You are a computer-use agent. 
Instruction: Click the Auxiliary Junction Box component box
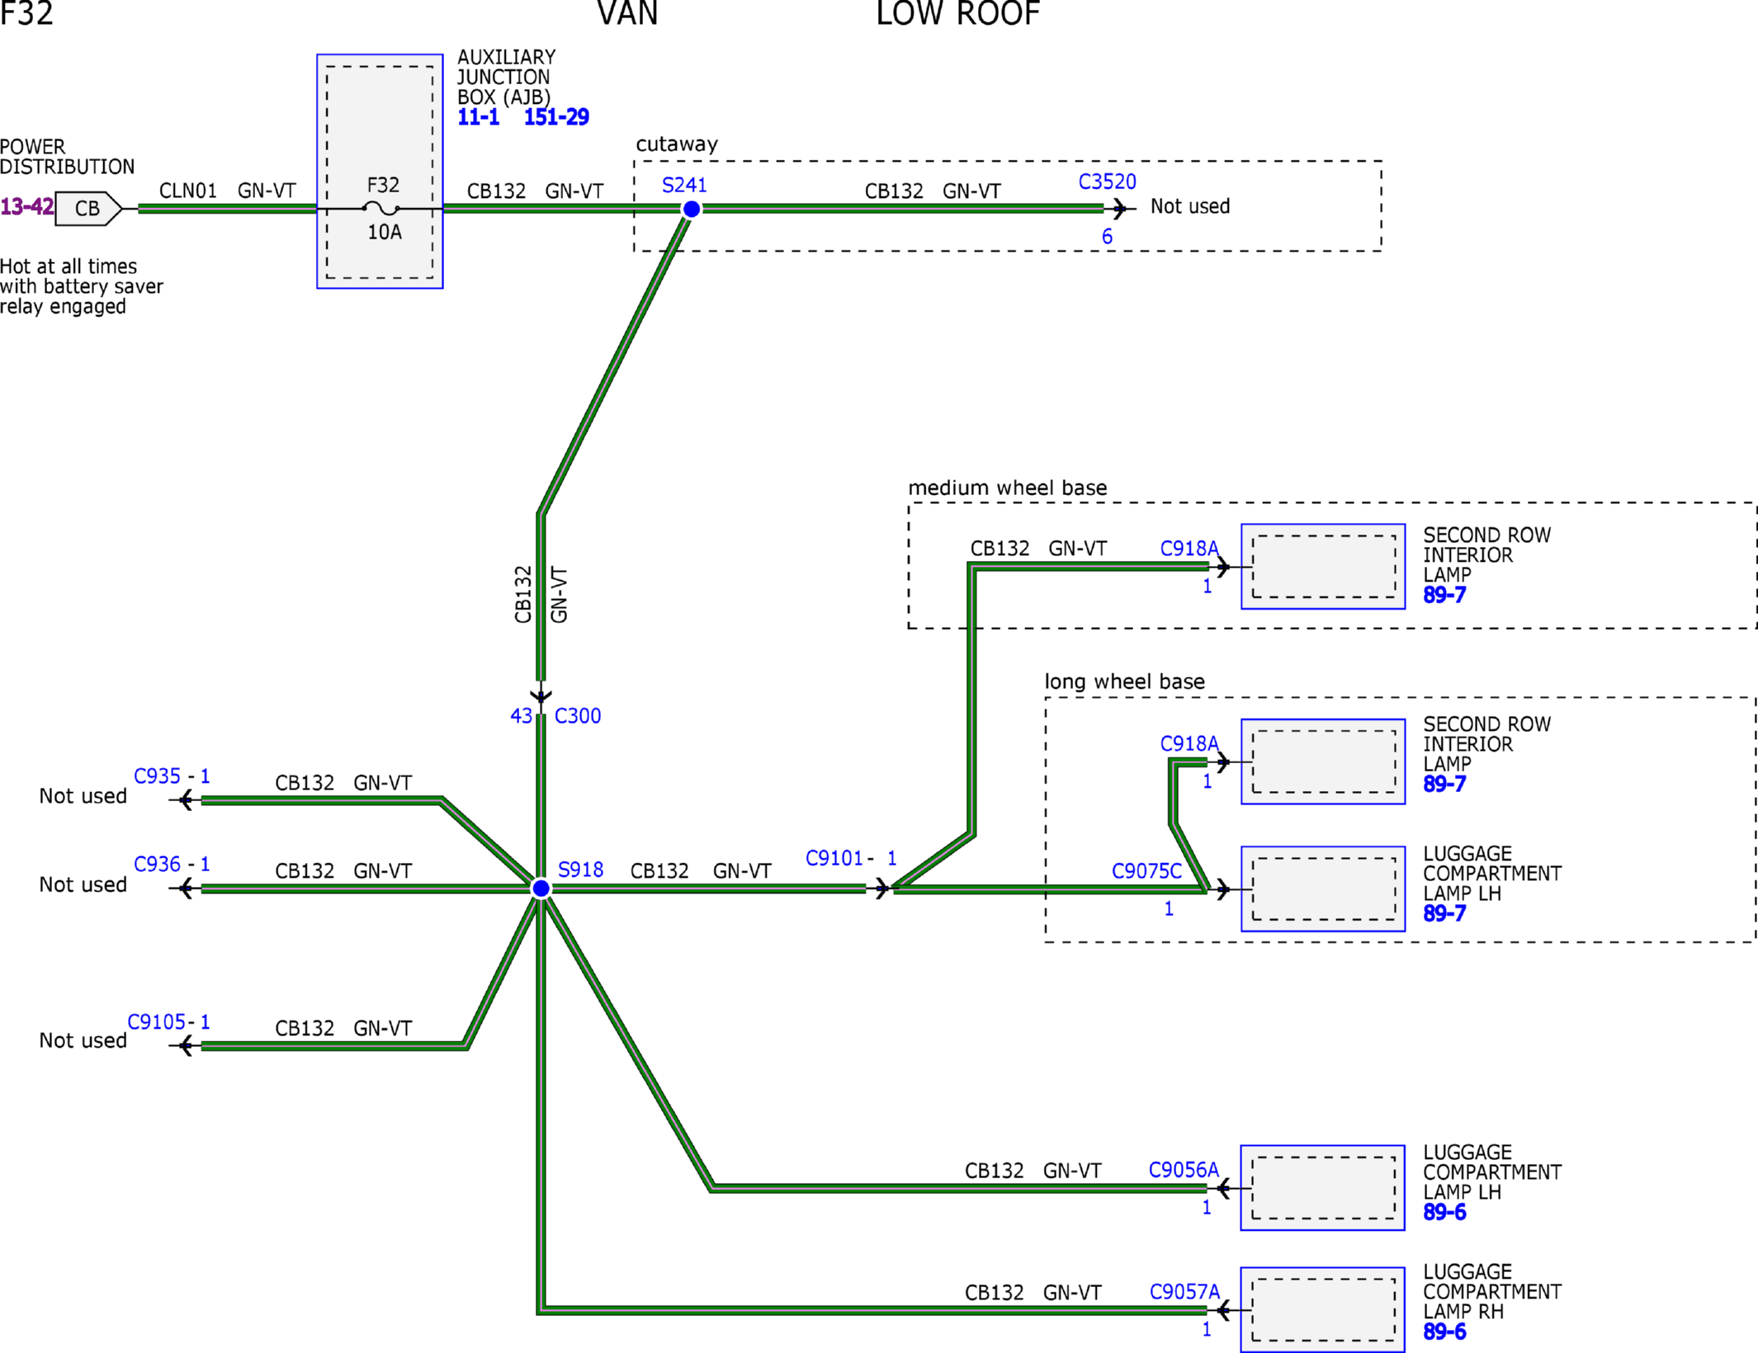380,172
